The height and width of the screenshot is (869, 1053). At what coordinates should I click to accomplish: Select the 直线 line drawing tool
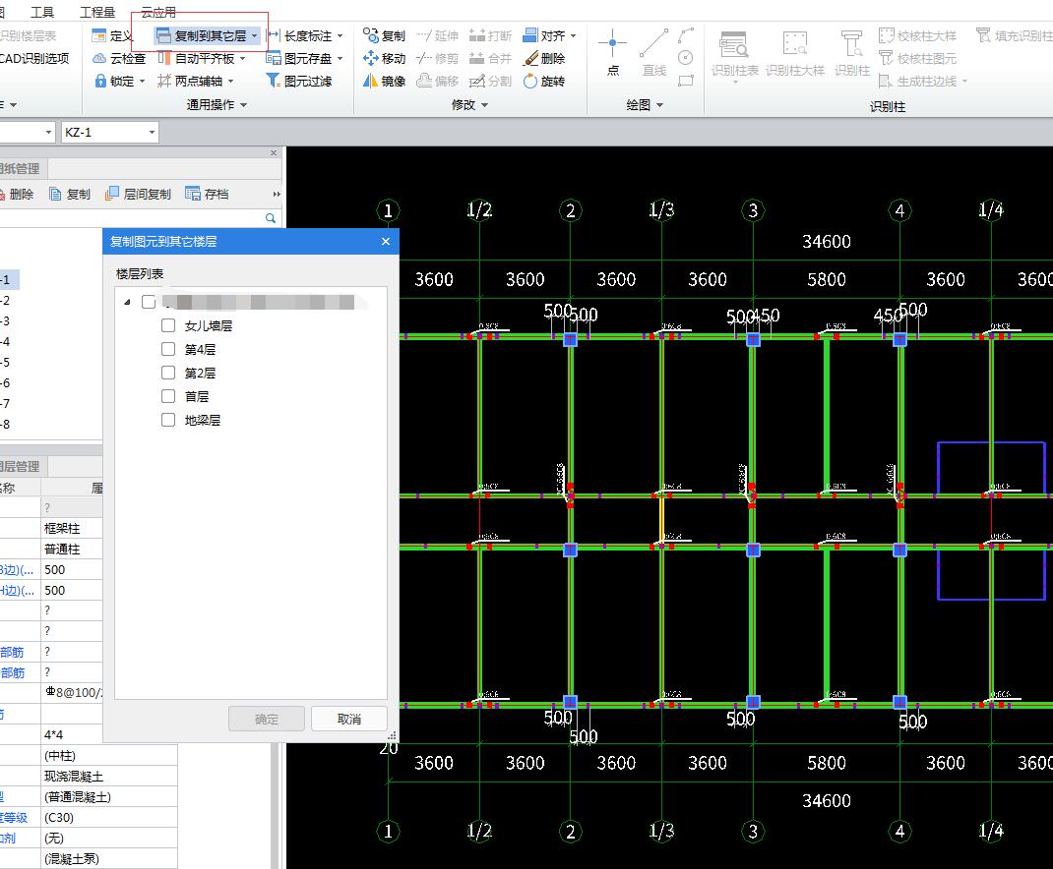[654, 52]
